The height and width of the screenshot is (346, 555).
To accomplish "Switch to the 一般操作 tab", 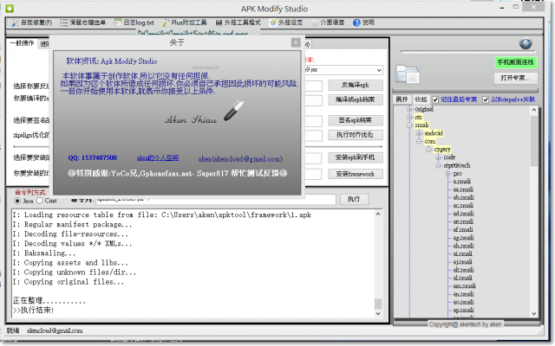I will point(22,43).
